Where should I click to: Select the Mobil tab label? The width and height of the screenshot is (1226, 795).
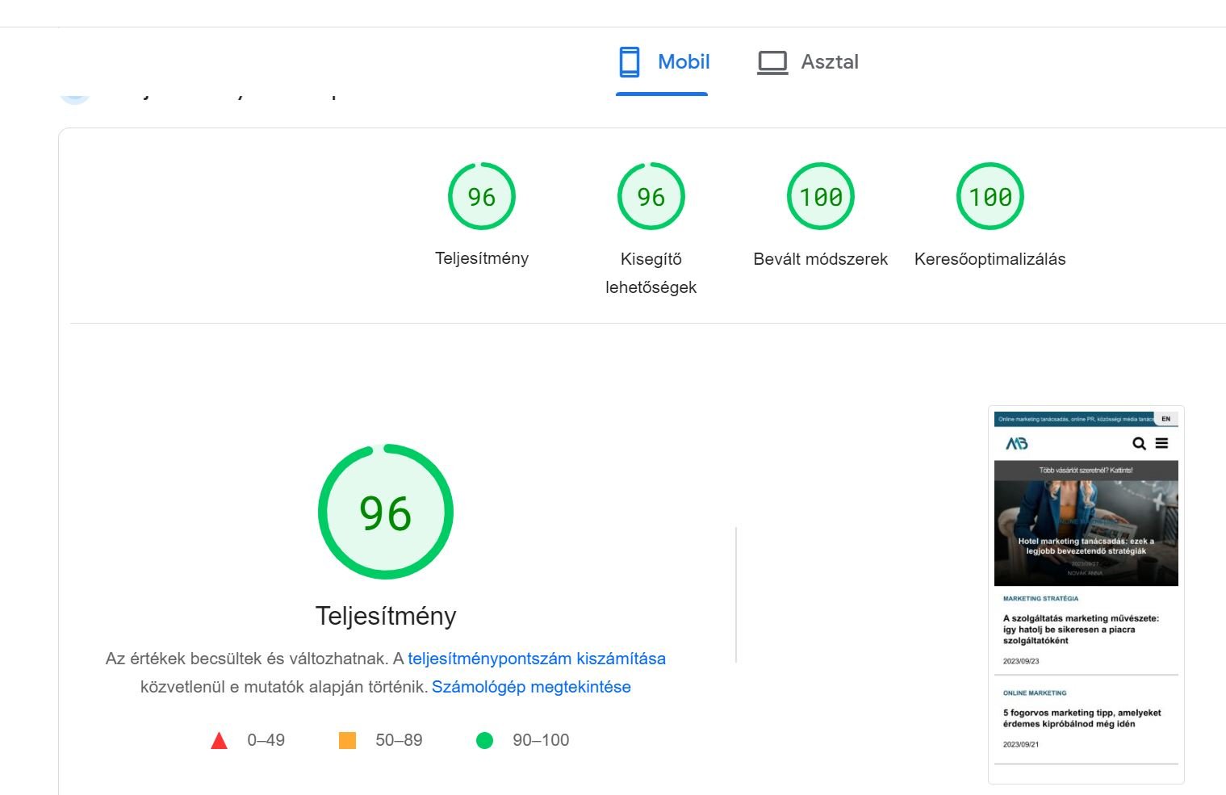(684, 62)
